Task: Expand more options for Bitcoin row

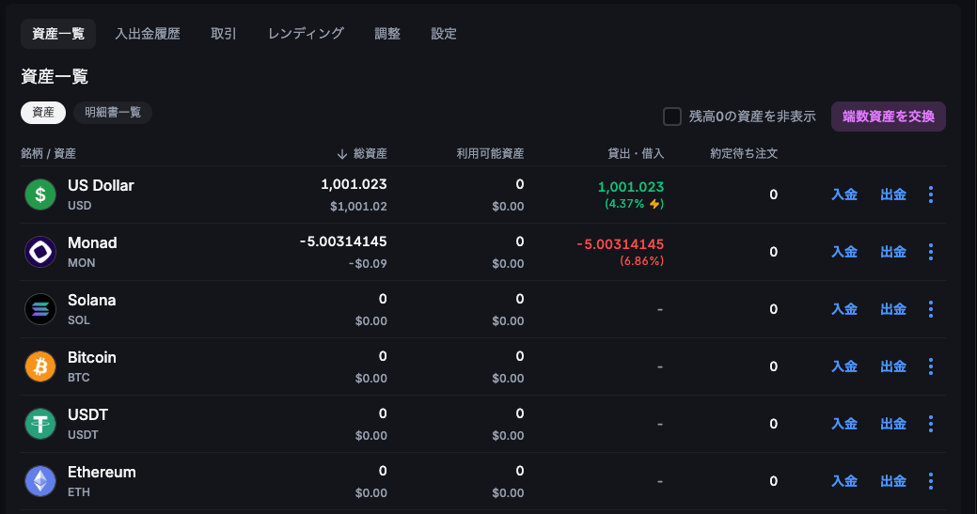Action: [x=931, y=366]
